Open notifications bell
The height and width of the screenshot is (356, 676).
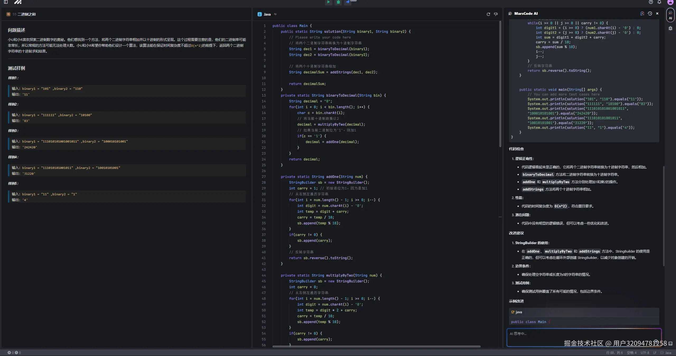tap(659, 2)
